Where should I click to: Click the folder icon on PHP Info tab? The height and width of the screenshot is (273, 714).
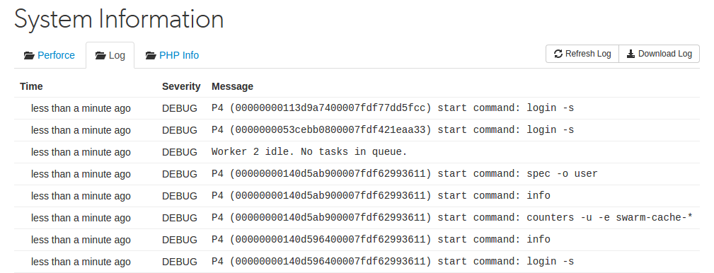[x=151, y=55]
